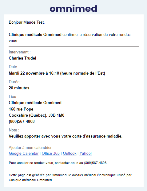Click Clinique médicale Omnimed under Lieu
Image resolution: width=147 pixels, height=191 pixels.
tap(35, 103)
